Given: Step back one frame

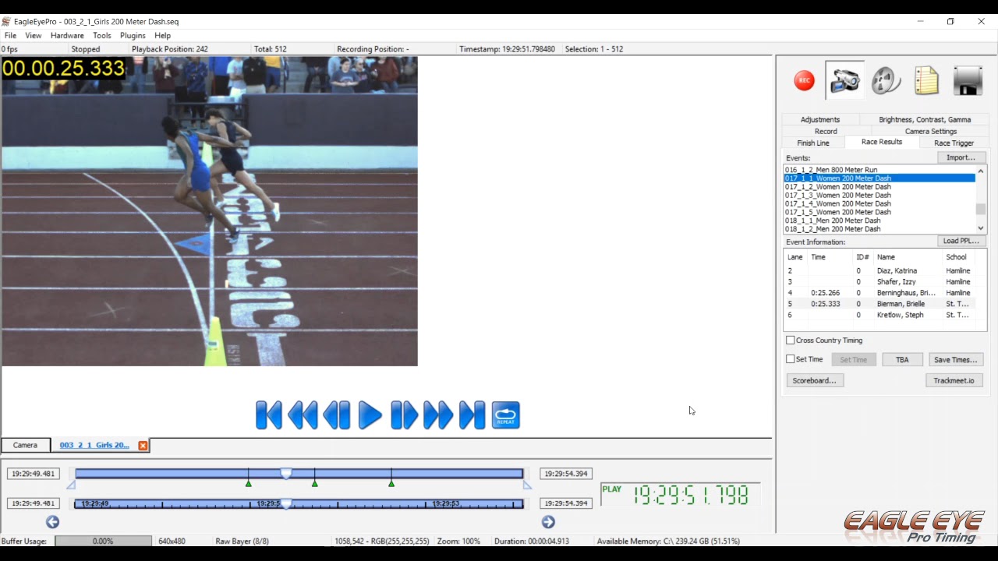Looking at the screenshot, I should 337,415.
